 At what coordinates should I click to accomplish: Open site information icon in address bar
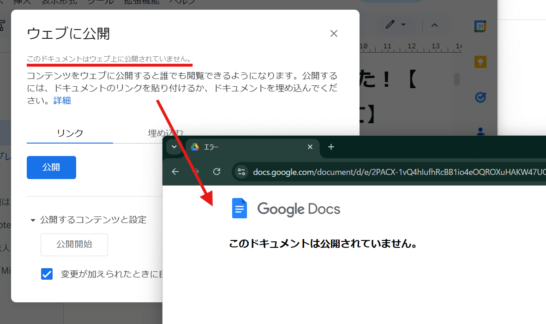pos(241,172)
